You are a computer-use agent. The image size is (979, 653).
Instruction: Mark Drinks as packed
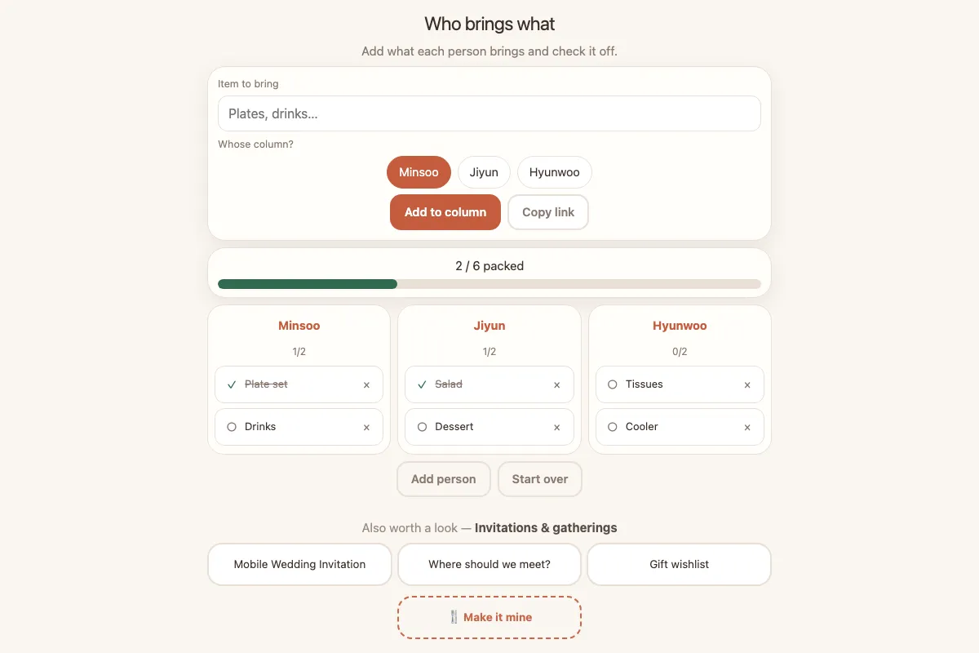[232, 427]
